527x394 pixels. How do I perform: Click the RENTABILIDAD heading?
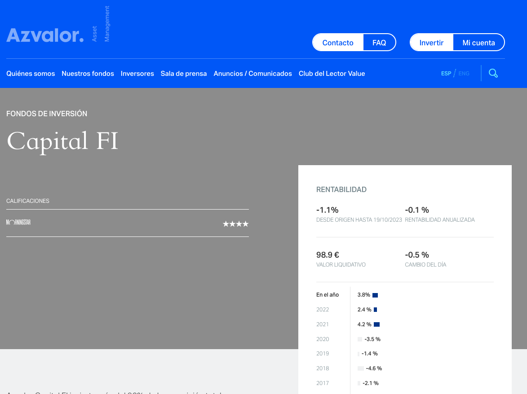click(x=341, y=190)
